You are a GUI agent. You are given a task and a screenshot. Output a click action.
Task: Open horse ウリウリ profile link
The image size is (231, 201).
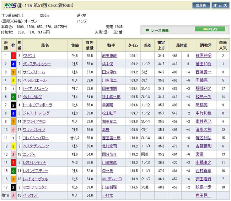coord(28,56)
